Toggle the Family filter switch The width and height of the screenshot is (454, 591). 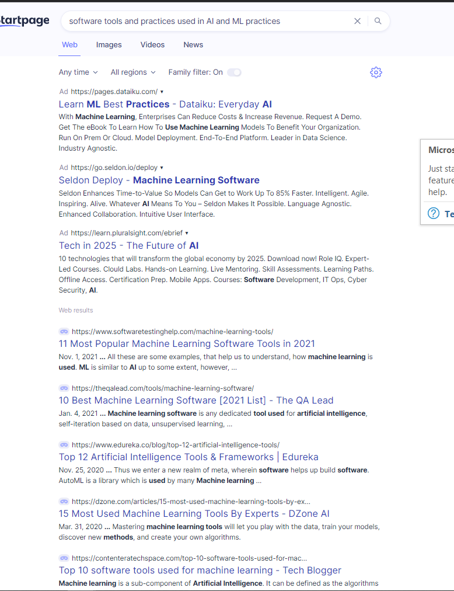pos(234,72)
